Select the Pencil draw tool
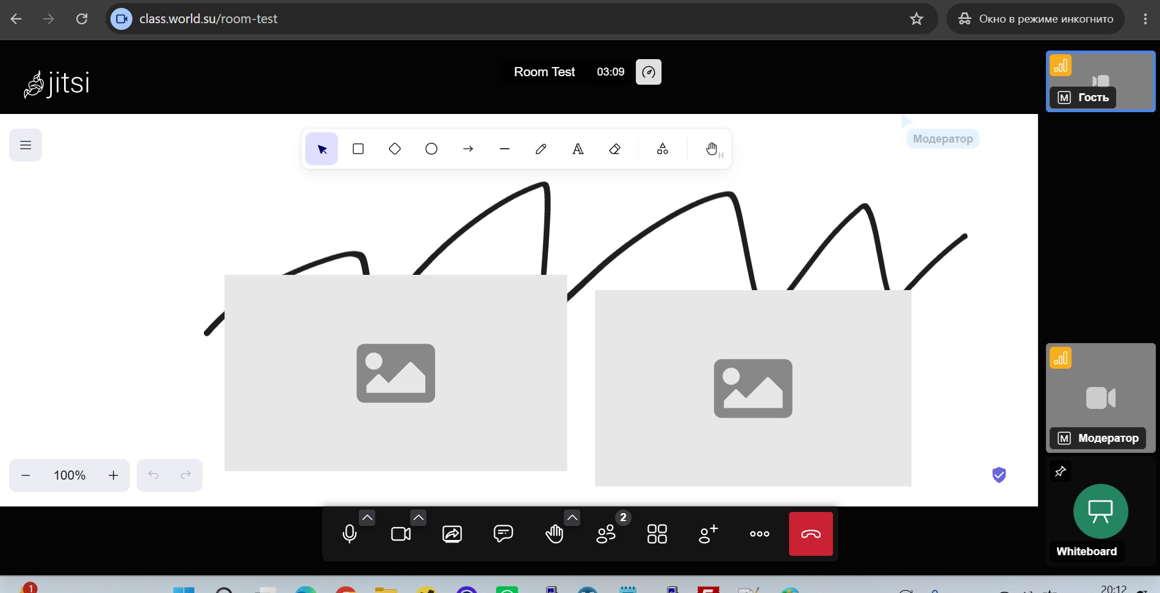The image size is (1160, 593). tap(541, 149)
